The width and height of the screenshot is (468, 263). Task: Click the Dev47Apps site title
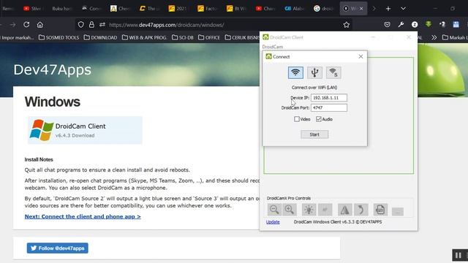tap(52, 70)
